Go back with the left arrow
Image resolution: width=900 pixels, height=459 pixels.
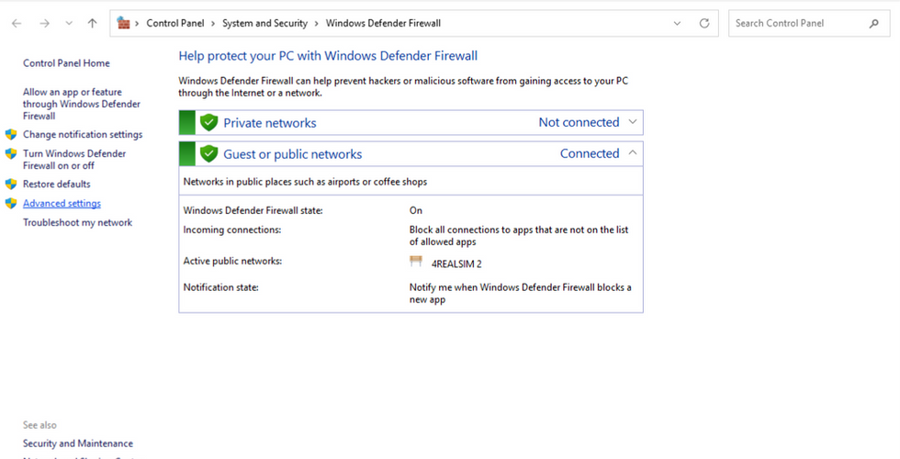click(17, 24)
